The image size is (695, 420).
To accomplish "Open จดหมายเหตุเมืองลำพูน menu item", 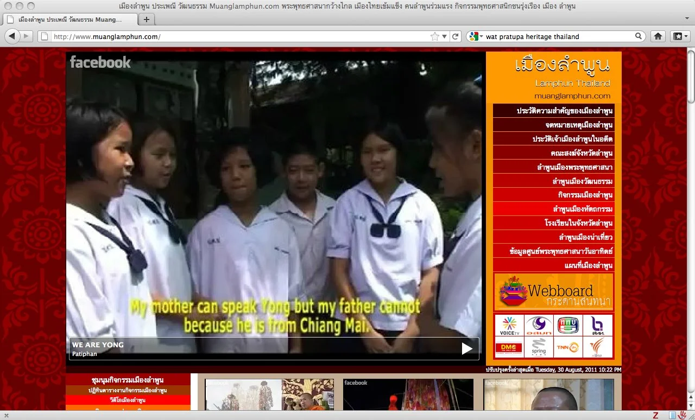I will point(554,125).
